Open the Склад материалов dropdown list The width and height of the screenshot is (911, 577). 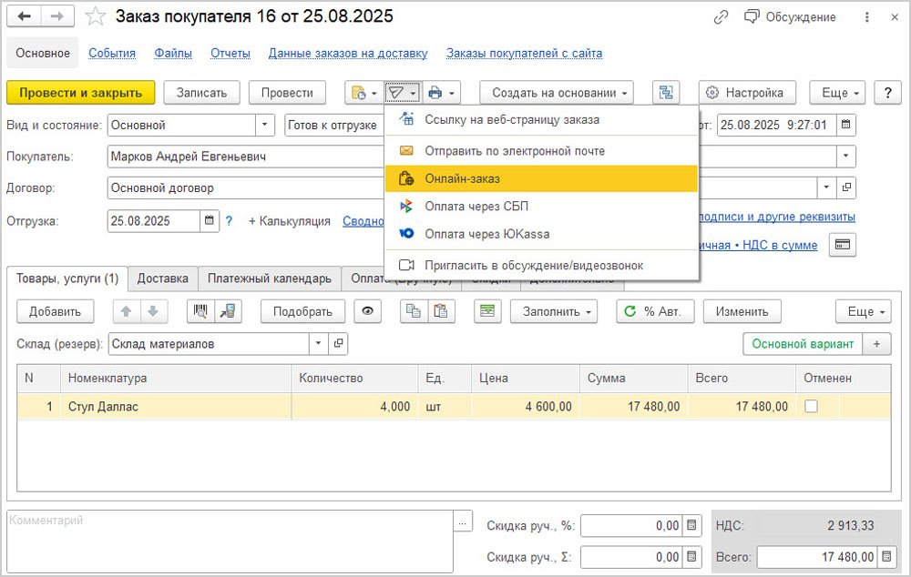(318, 343)
